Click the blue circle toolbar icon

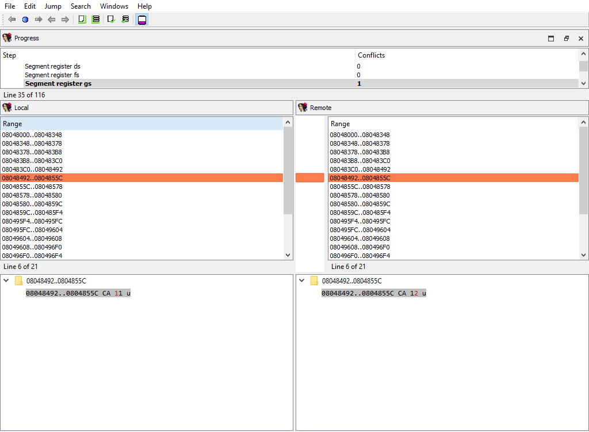(x=25, y=20)
